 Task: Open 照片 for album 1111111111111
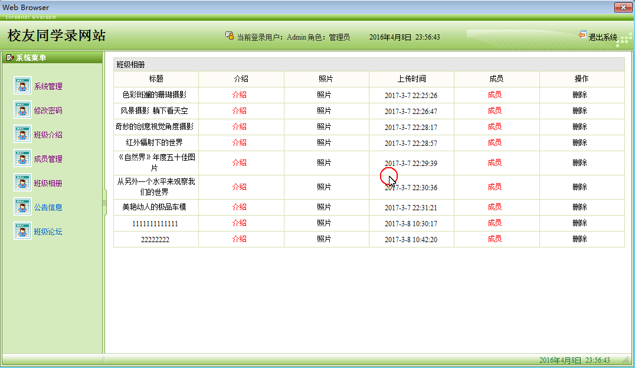pos(324,223)
